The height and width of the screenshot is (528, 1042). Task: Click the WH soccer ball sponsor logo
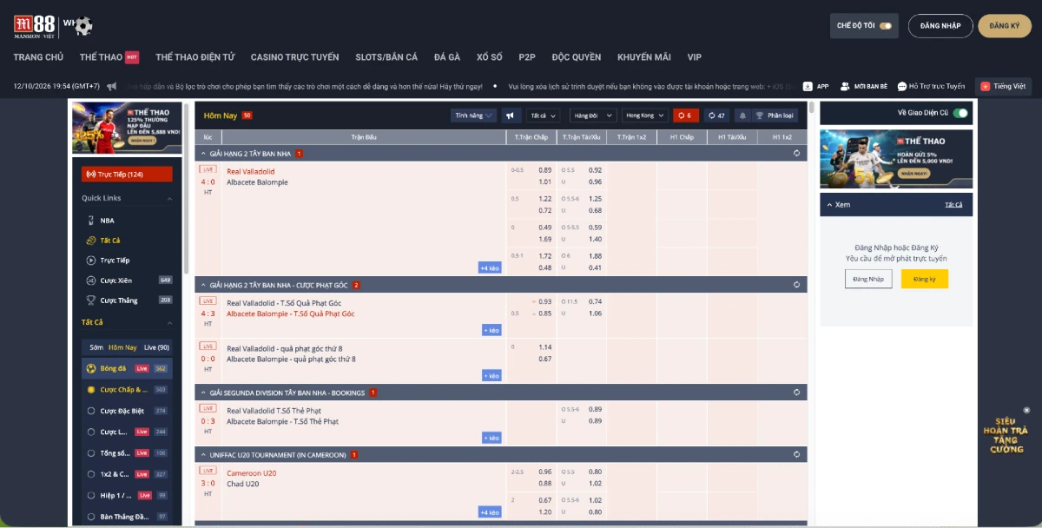(x=78, y=25)
